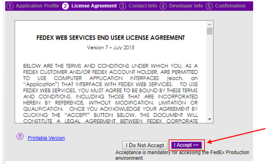The width and height of the screenshot is (269, 164).
Task: Click the license scrollbar up arrow
Action: 210,24
